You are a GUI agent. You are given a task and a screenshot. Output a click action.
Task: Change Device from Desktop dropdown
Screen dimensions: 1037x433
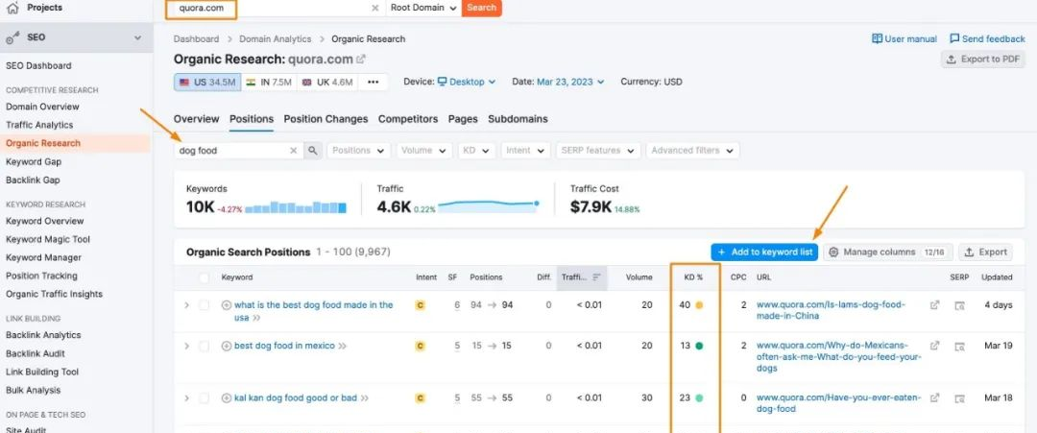[x=466, y=82]
